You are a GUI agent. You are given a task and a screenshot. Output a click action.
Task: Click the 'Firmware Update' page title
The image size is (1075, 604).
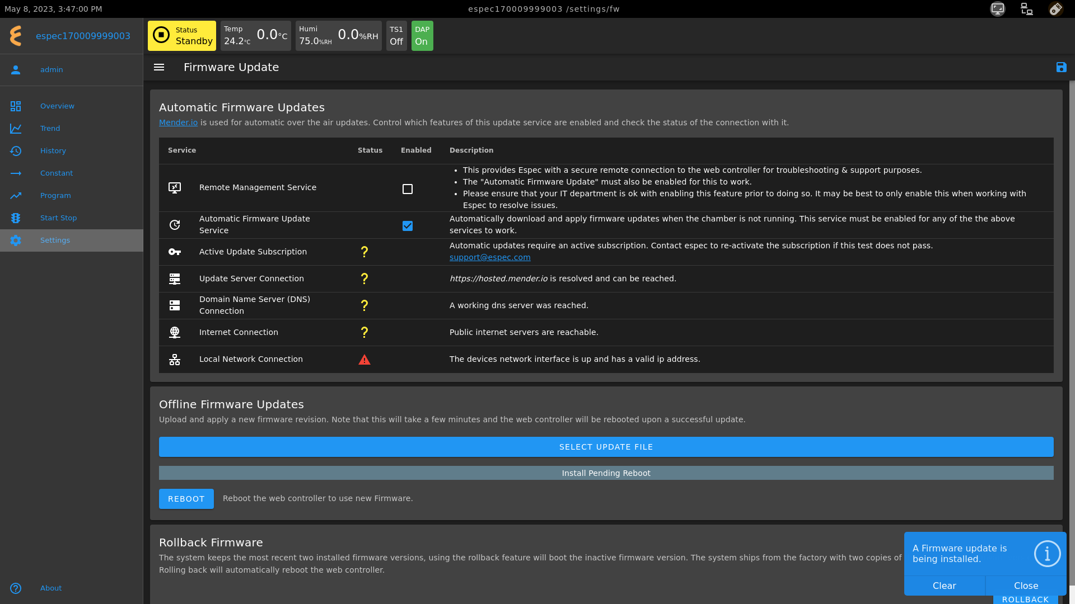(x=231, y=67)
